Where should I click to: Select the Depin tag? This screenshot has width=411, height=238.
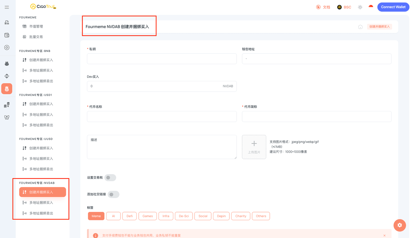[x=221, y=216]
